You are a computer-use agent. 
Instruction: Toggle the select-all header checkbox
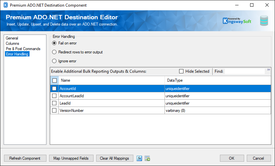click(54, 80)
